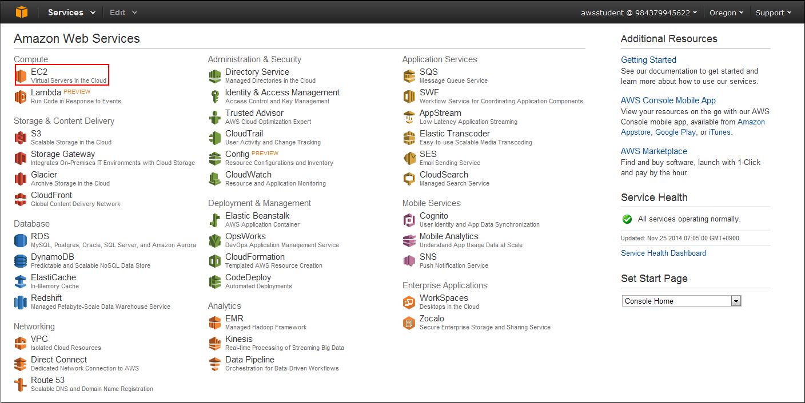Click the CloudWatch icon
This screenshot has height=403, width=805.
coord(215,179)
